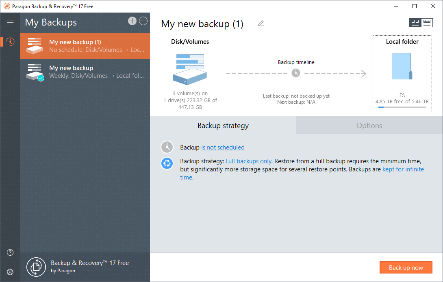Image resolution: width=443 pixels, height=282 pixels.
Task: Open Settings gear icon
Action: click(x=10, y=272)
